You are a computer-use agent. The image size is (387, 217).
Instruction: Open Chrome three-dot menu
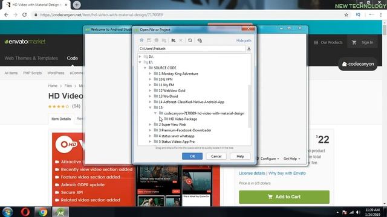coord(381,14)
